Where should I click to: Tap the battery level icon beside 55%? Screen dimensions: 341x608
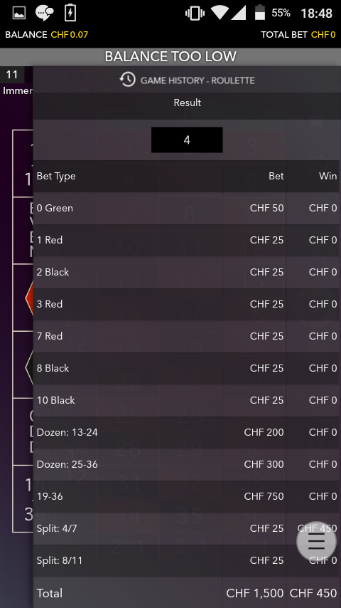point(260,12)
